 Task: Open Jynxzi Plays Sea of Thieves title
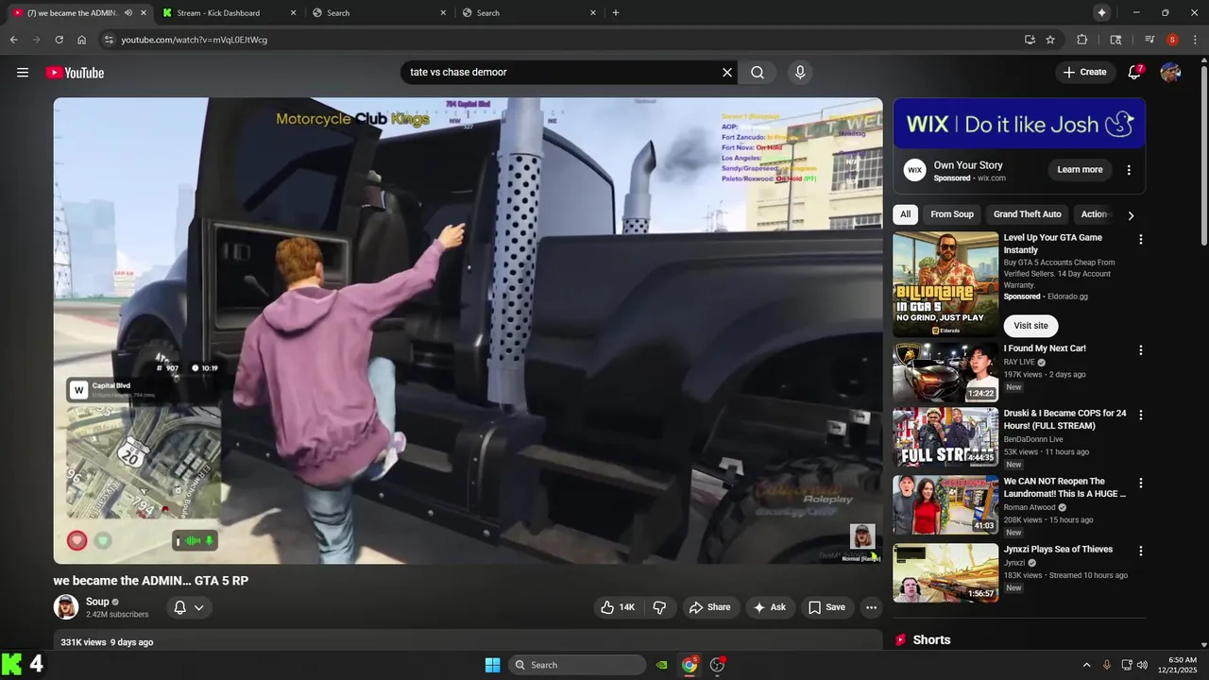(1058, 550)
